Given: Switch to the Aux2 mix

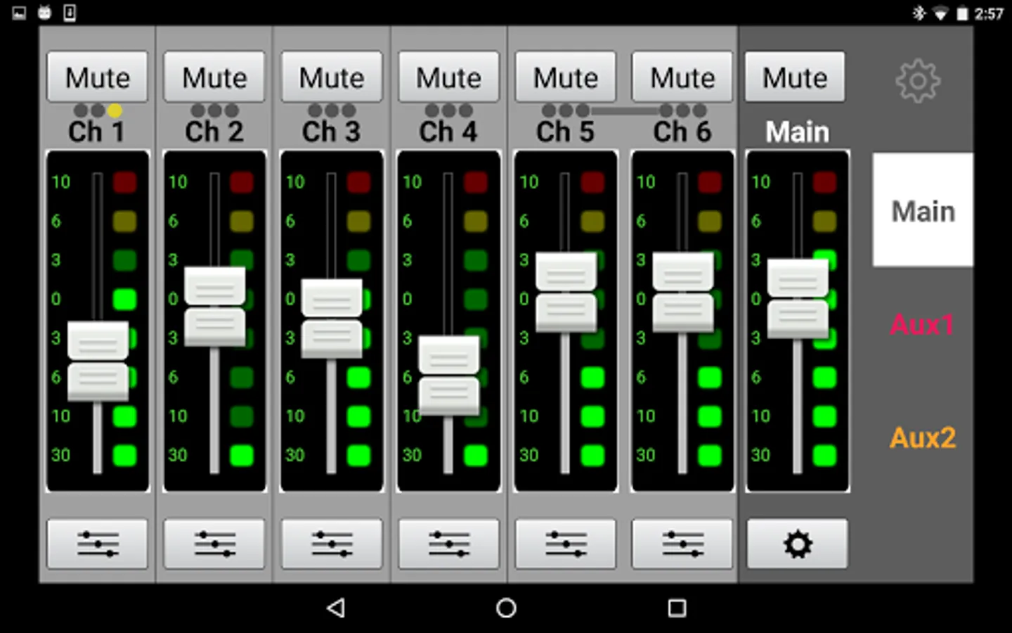Looking at the screenshot, I should point(923,437).
